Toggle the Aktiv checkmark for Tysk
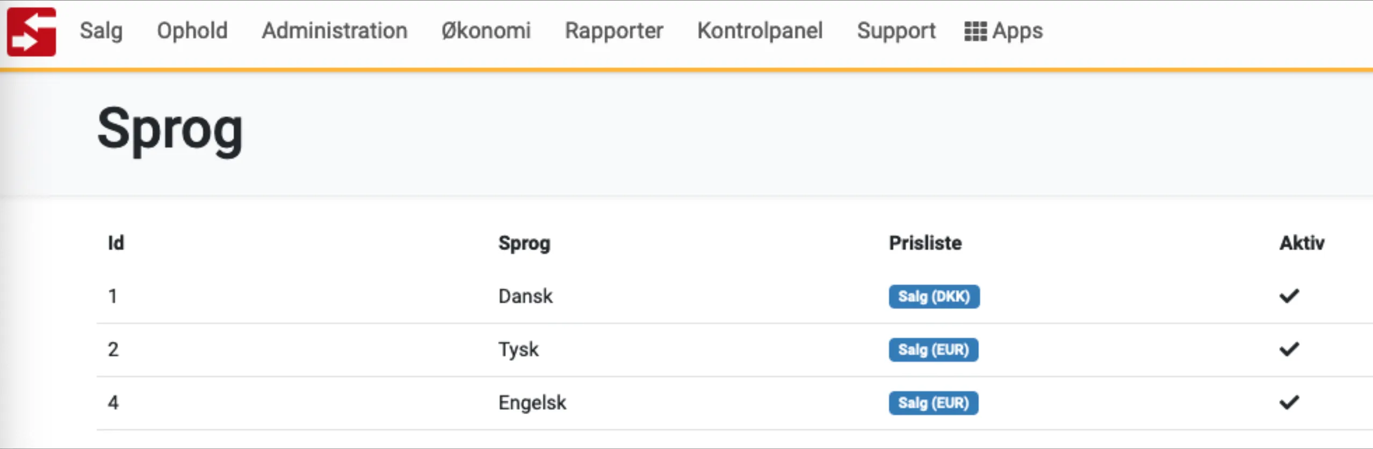The image size is (1373, 449). (1289, 350)
